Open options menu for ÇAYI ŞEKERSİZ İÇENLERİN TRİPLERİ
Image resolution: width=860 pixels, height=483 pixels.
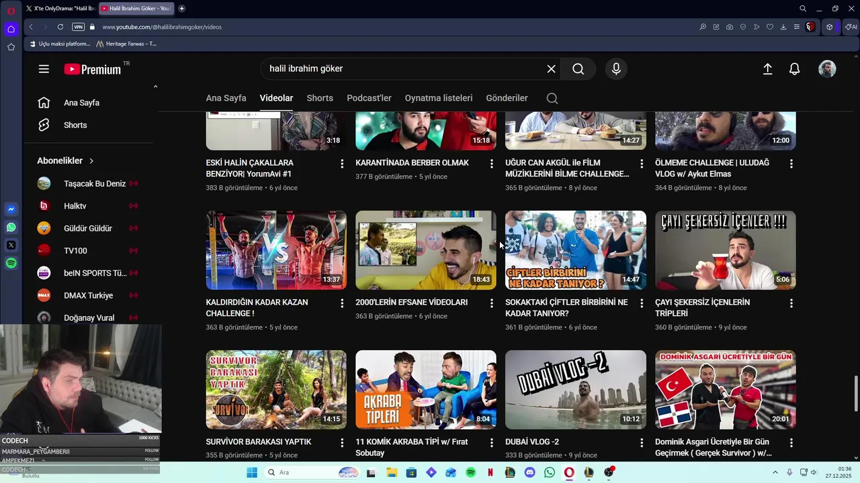pyautogui.click(x=791, y=303)
